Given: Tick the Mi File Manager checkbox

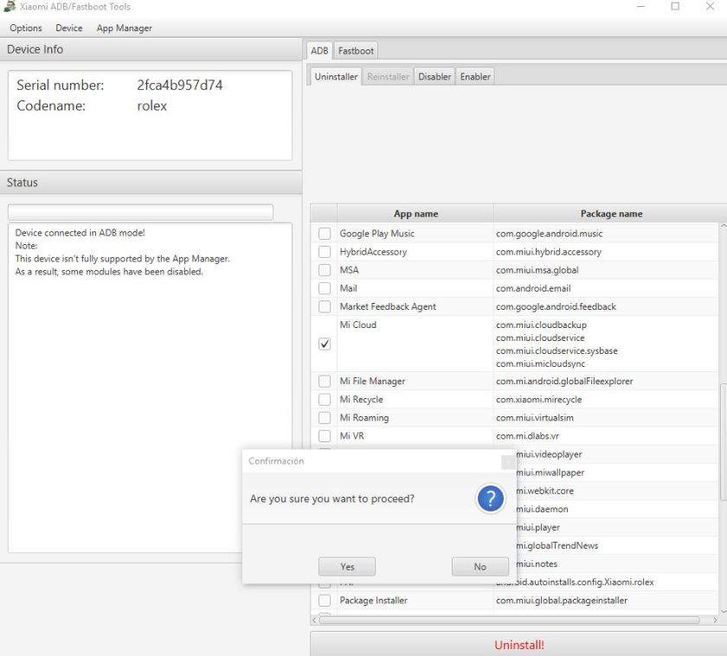Looking at the screenshot, I should (325, 382).
